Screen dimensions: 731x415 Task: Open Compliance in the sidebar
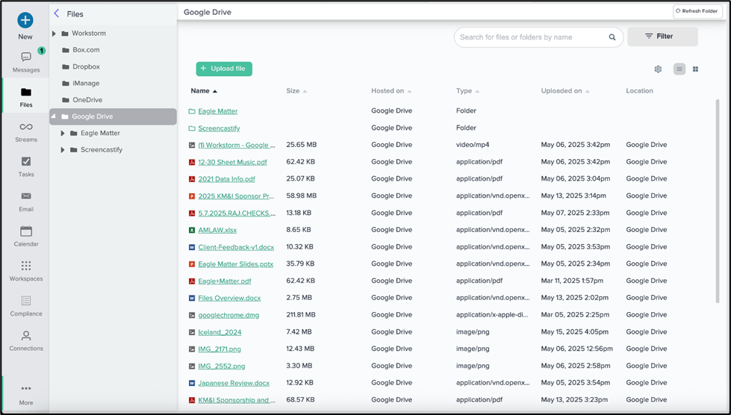click(26, 306)
